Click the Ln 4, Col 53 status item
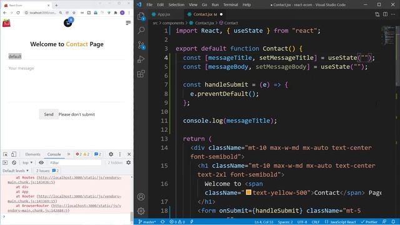Screen dimensions: 400x225 [x=264, y=222]
